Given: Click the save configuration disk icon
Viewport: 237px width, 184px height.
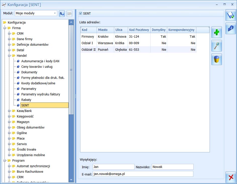Looking at the screenshot, I should coord(231,15).
